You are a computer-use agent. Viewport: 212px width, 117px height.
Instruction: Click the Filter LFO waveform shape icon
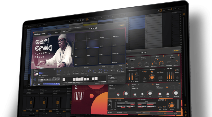145,72
